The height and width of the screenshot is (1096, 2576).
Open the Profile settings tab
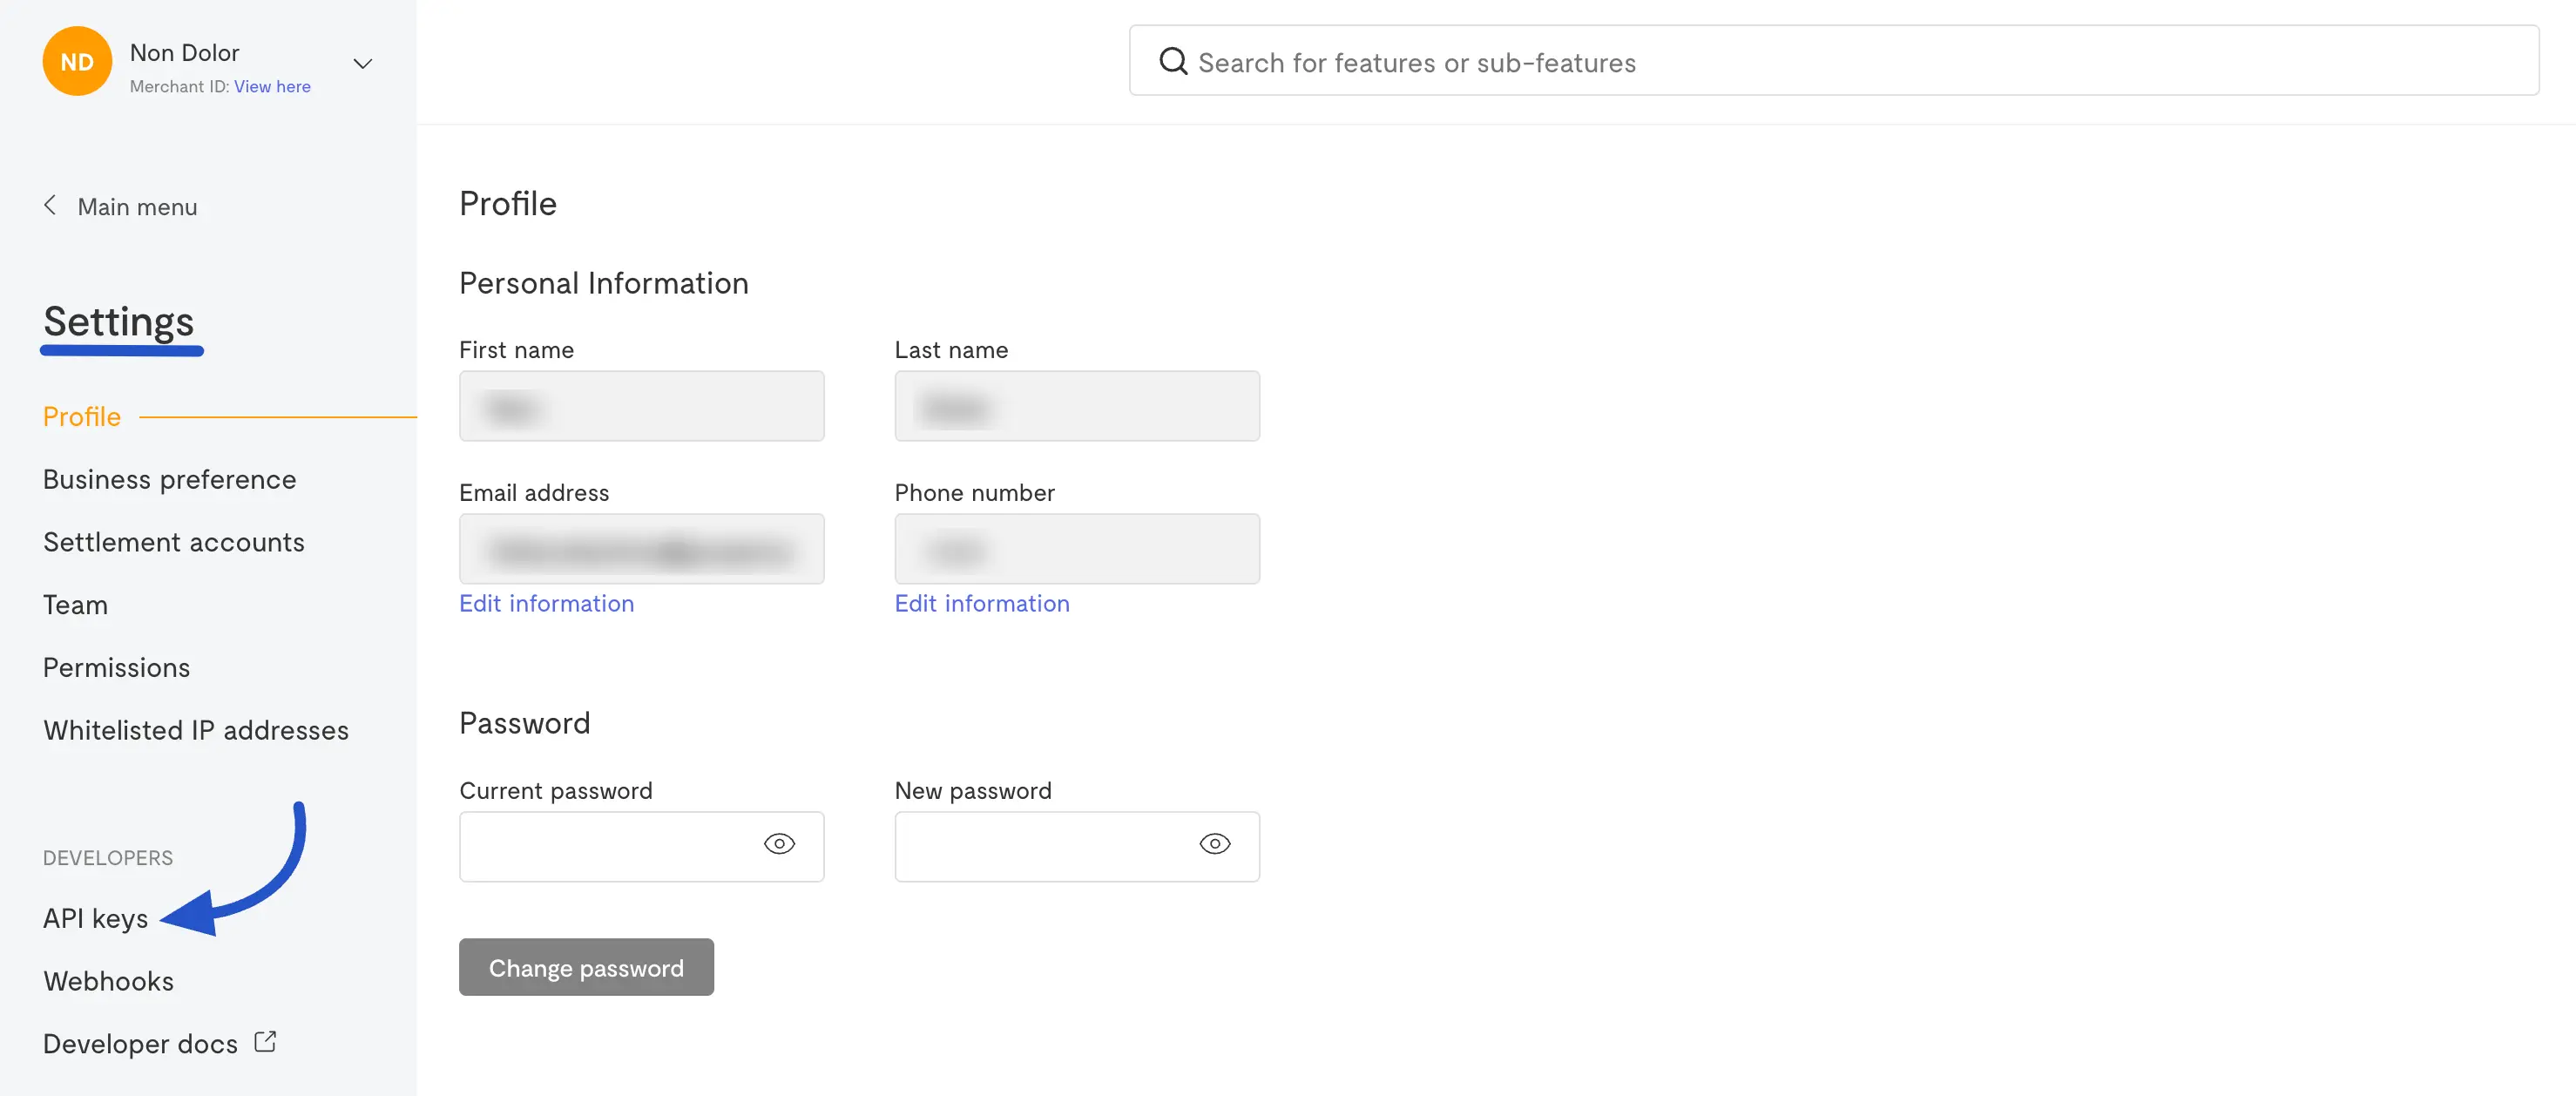point(82,417)
